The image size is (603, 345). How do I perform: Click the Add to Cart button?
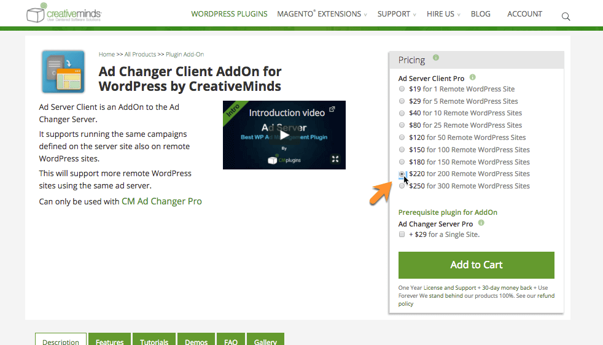[476, 265]
